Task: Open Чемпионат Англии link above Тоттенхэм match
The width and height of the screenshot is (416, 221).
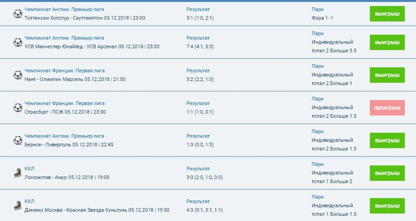Action: [x=64, y=9]
